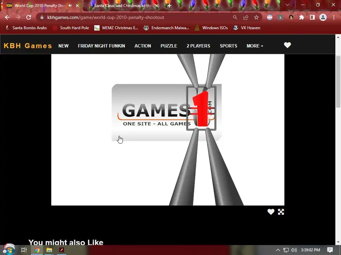Click the forward navigation arrow
Viewport: 341px width, 255px height.
(x=18, y=17)
